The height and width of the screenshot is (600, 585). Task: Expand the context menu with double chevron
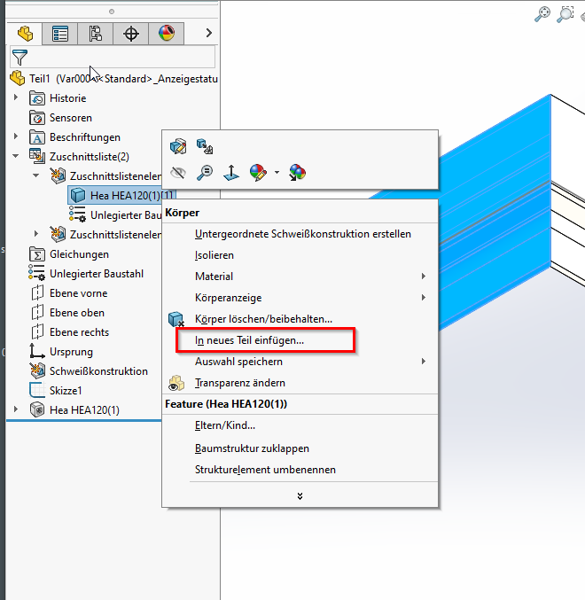300,496
